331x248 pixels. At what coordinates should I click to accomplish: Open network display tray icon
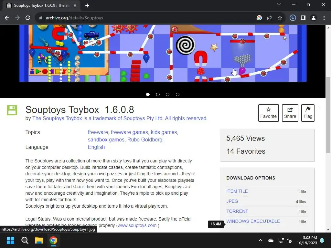click(x=281, y=240)
